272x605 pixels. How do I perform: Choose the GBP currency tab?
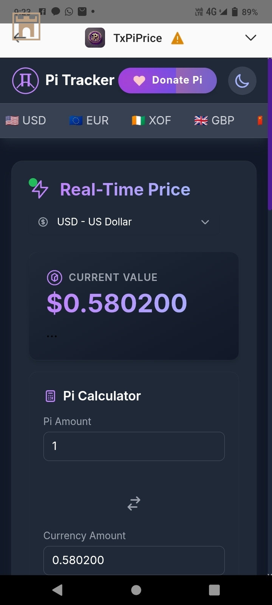(214, 120)
